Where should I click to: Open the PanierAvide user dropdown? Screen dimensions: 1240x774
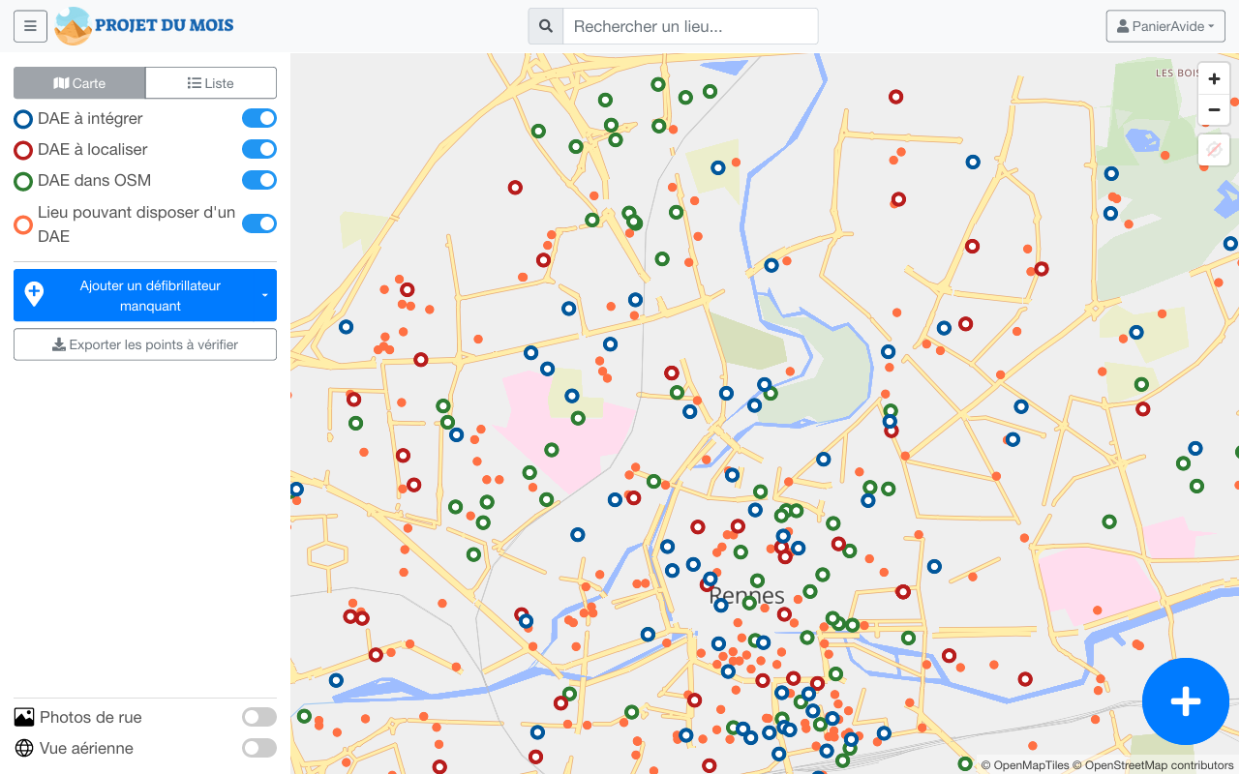(1165, 26)
